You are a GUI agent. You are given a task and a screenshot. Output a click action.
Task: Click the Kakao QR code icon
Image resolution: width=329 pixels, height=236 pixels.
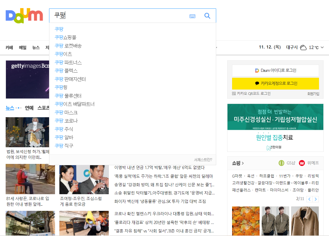pyautogui.click(x=234, y=94)
